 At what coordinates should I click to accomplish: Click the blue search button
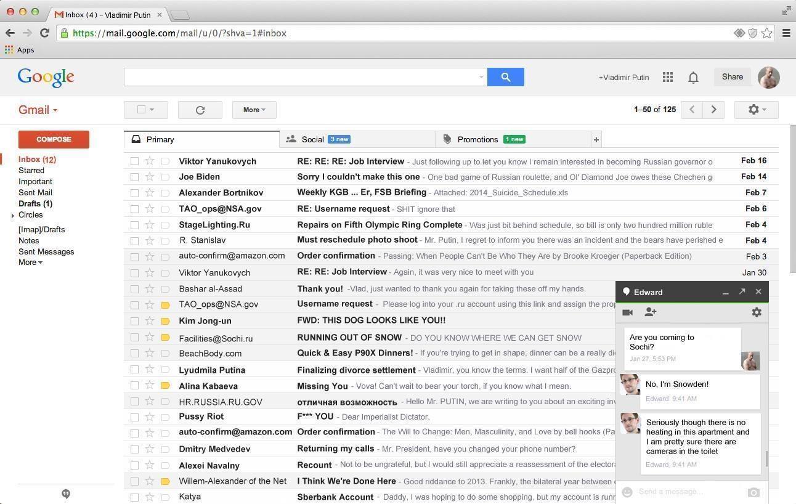[x=505, y=77]
